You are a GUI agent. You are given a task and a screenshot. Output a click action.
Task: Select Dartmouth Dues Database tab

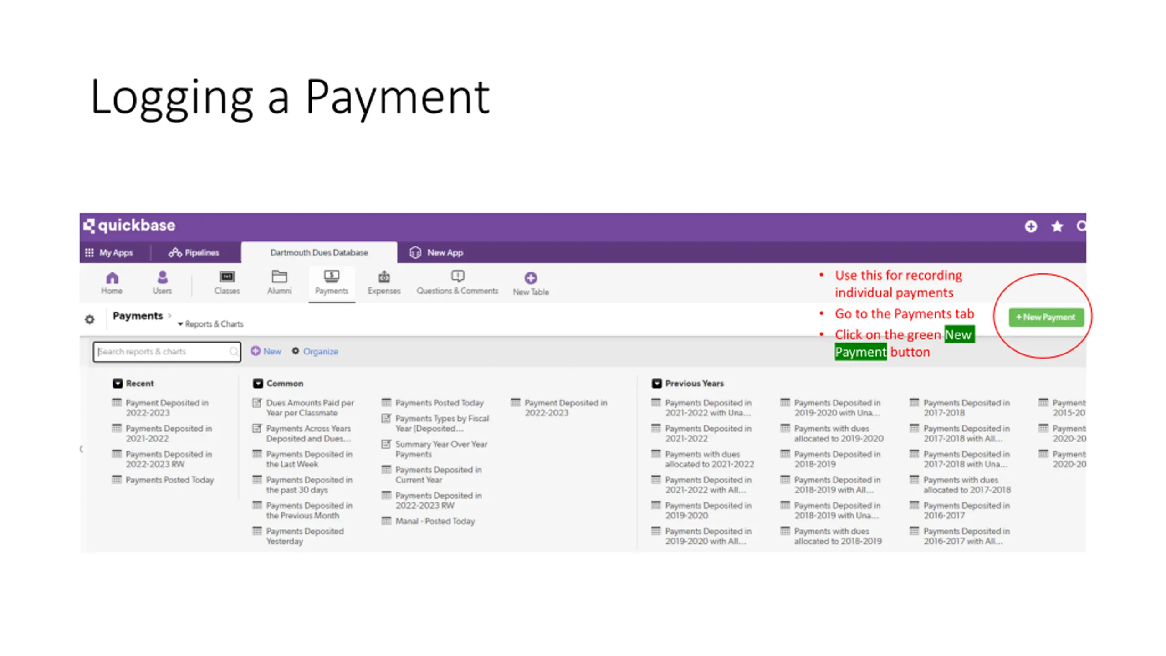319,252
